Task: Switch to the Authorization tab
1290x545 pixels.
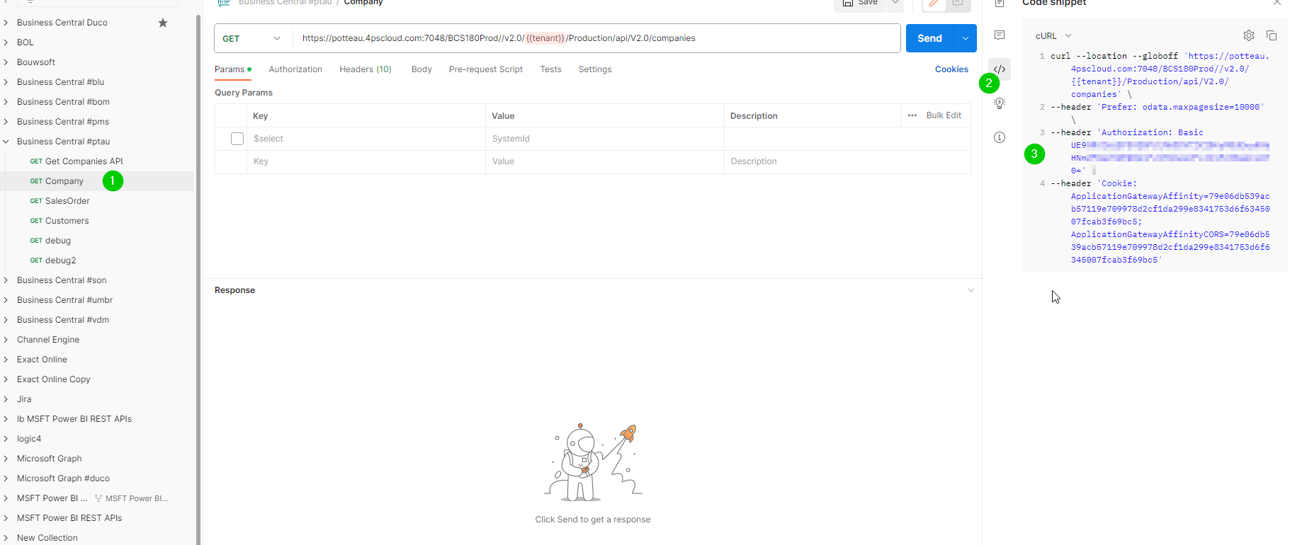Action: [295, 69]
